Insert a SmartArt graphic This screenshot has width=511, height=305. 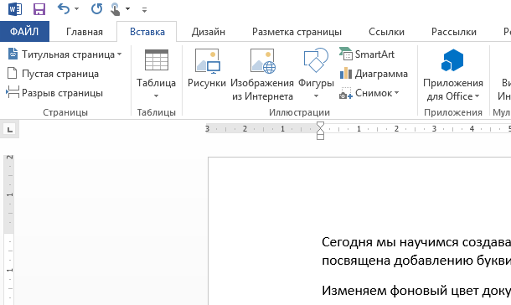click(x=367, y=54)
